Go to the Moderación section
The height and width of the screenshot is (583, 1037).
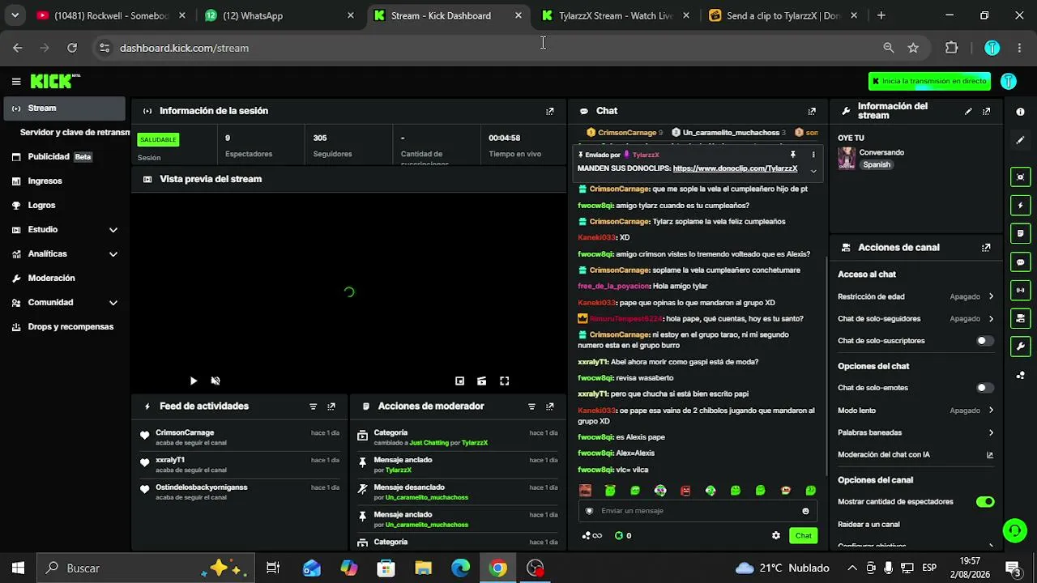(64, 279)
